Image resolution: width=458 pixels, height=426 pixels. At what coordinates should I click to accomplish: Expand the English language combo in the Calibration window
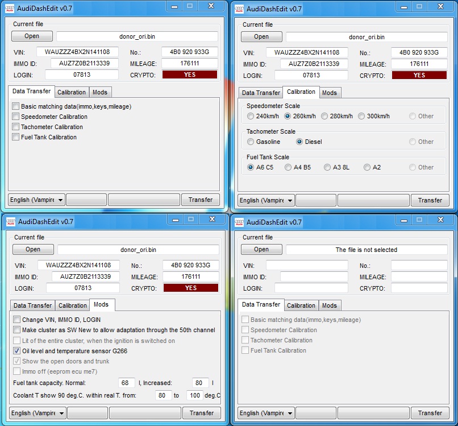pyautogui.click(x=266, y=200)
